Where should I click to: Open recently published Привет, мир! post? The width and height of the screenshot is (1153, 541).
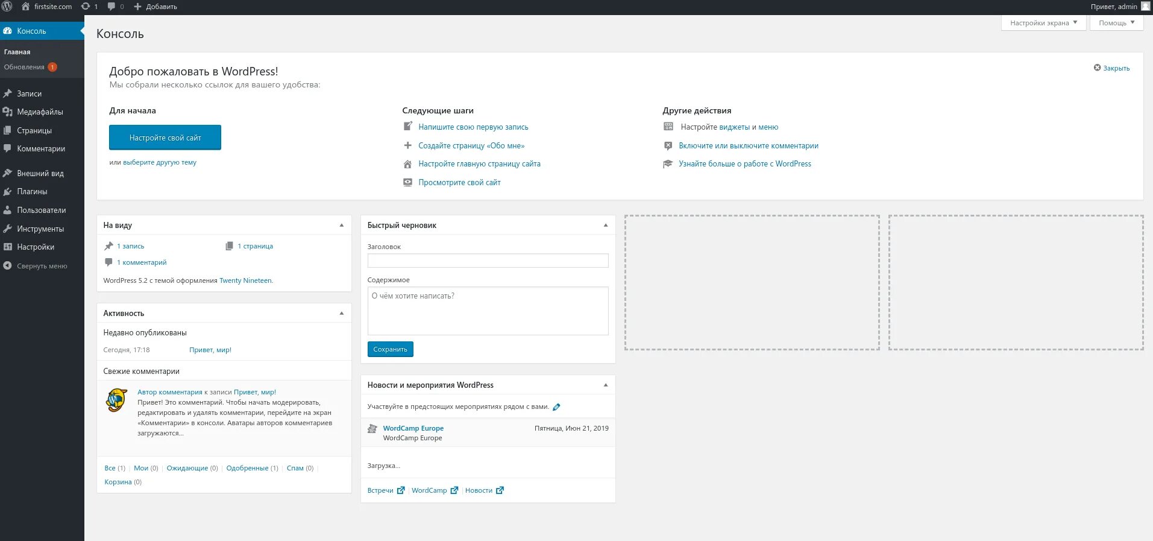[x=210, y=350]
